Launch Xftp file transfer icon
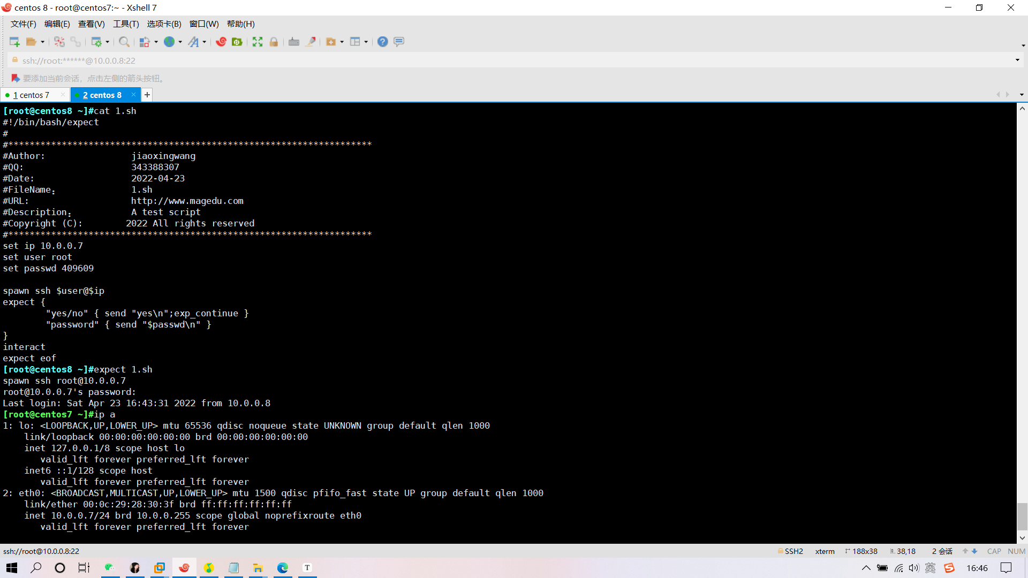 pos(237,42)
